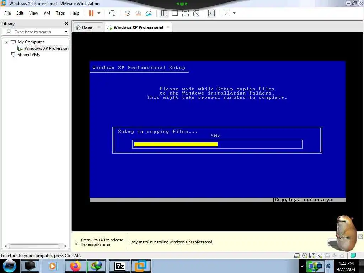Select Shared VMs in the library
Image resolution: width=364 pixels, height=273 pixels.
click(x=29, y=55)
